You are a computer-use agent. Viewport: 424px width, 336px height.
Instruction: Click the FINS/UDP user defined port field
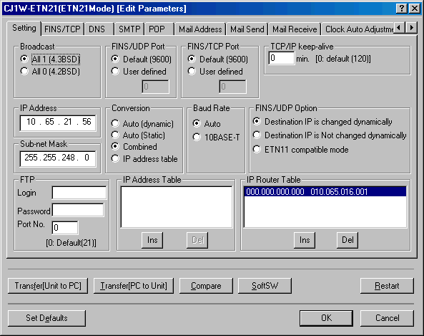pyautogui.click(x=155, y=87)
